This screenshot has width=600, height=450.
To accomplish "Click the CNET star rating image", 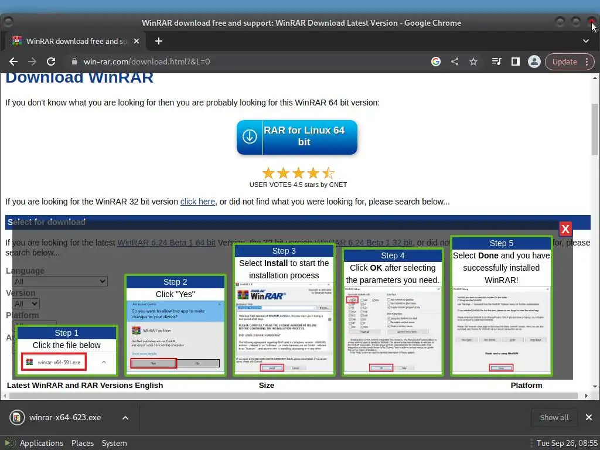I will [x=298, y=173].
